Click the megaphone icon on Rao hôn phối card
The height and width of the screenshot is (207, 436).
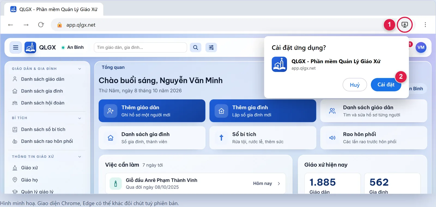pyautogui.click(x=332, y=138)
